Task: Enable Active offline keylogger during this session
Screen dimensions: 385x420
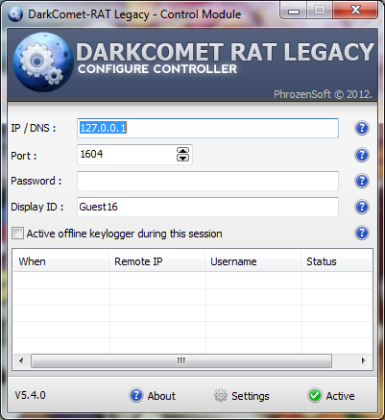Action: point(17,234)
